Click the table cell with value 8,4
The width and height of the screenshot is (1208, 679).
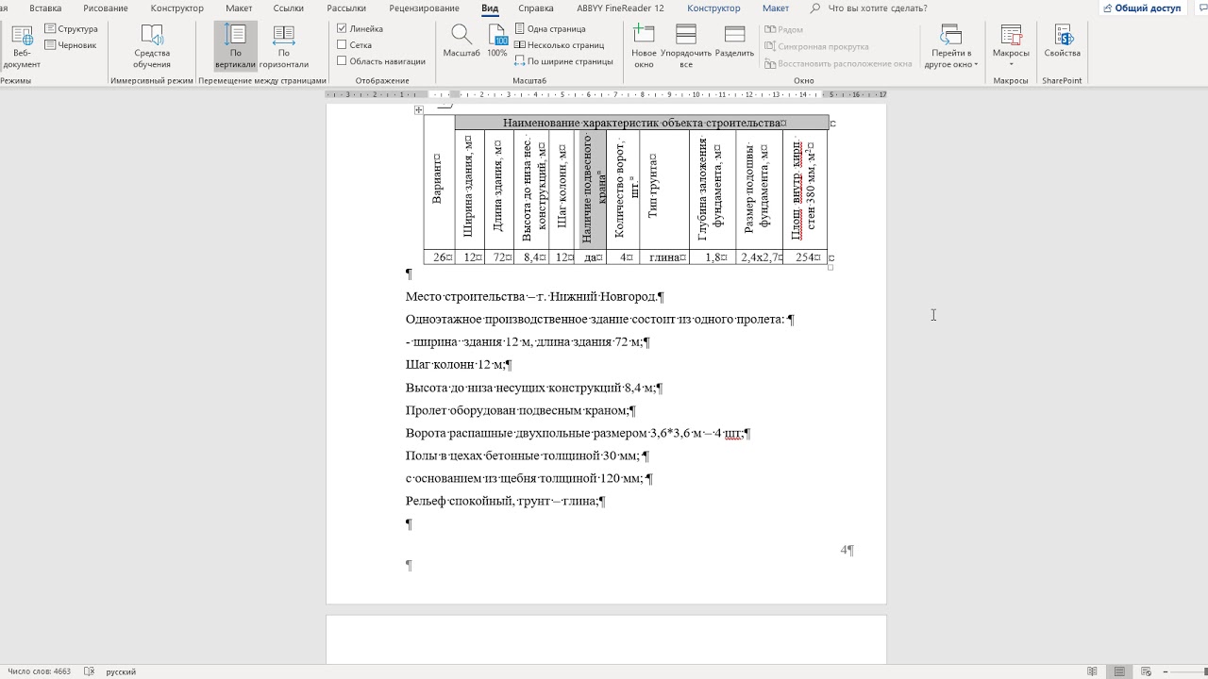532,257
